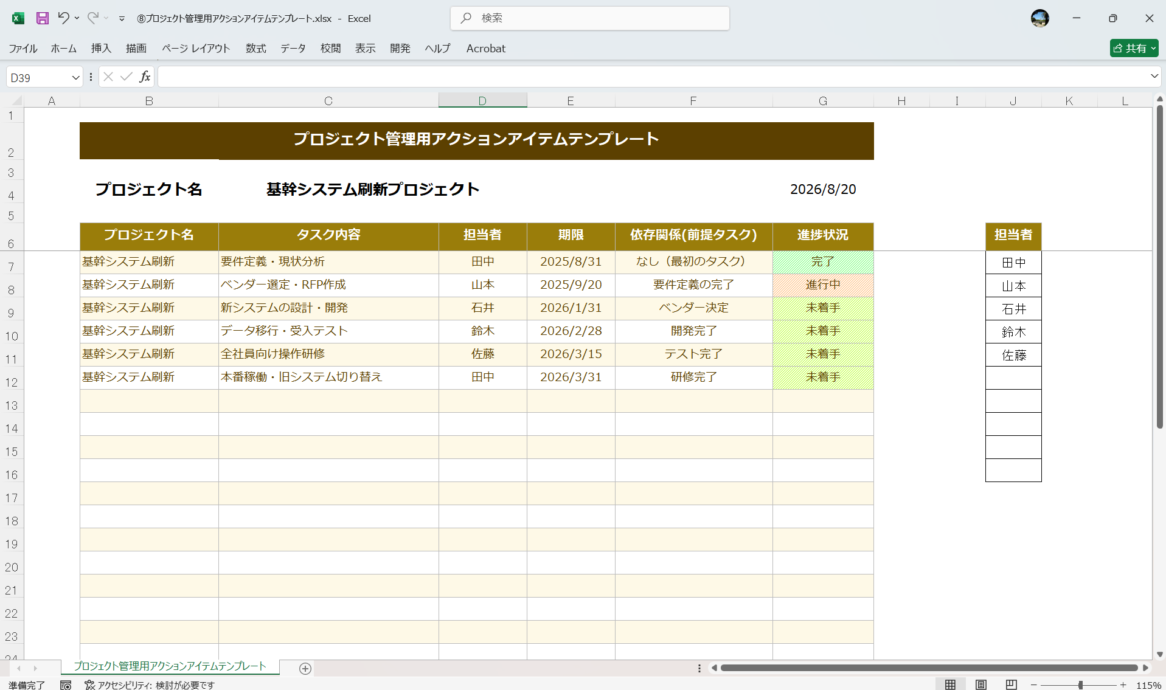
Task: Open Customize Quick Access Toolbar dropdown
Action: click(x=122, y=19)
